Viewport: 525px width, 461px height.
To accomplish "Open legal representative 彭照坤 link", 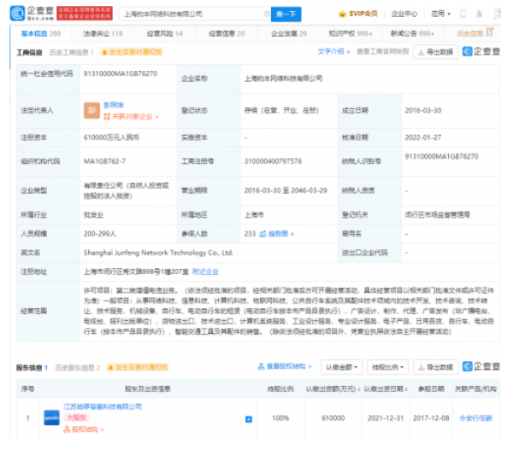I will pos(114,105).
